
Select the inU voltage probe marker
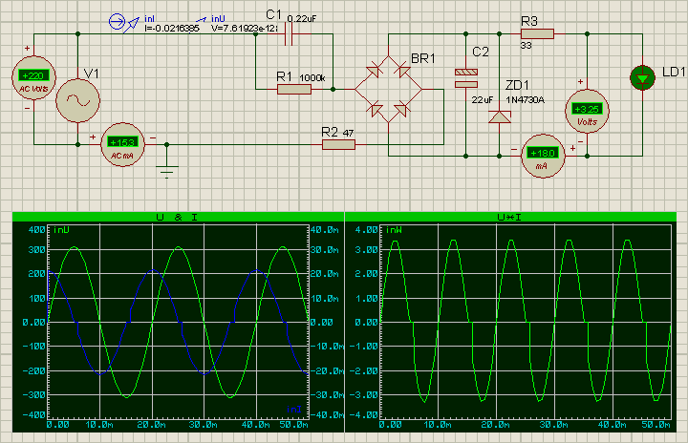(203, 19)
